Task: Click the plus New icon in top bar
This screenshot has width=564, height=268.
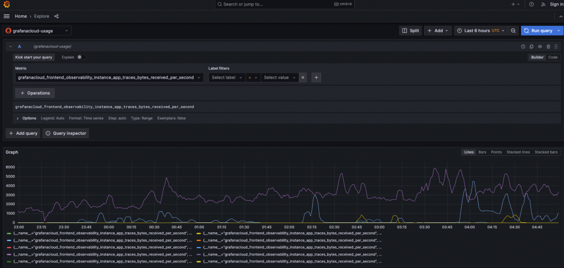Action: [x=513, y=4]
